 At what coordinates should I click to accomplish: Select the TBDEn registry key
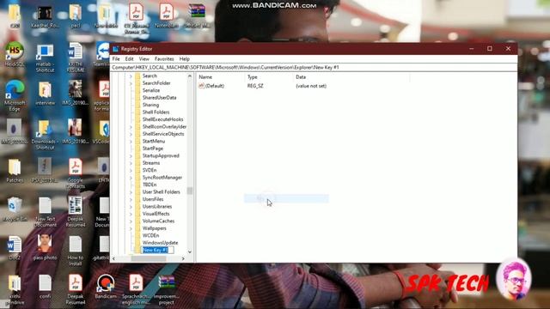coord(150,185)
